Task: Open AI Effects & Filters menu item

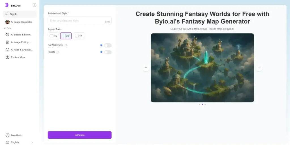Action: click(20, 35)
